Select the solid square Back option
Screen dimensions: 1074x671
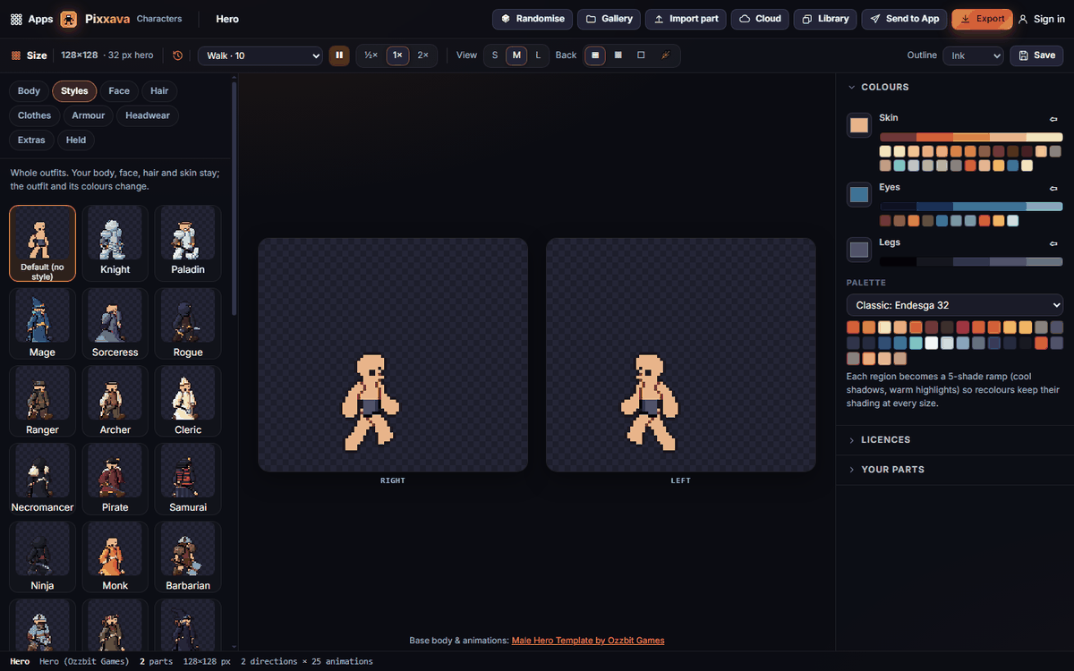[618, 55]
